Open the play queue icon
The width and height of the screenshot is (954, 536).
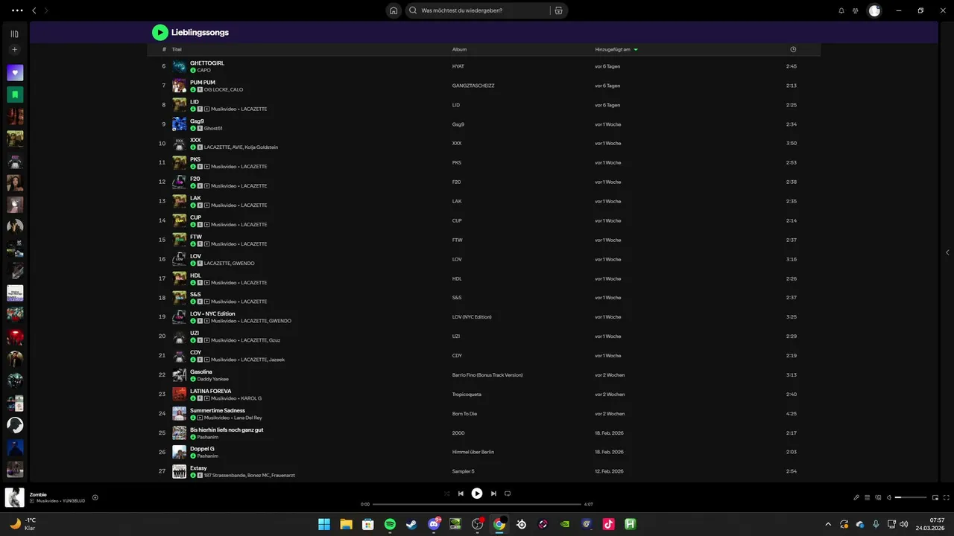pos(868,497)
